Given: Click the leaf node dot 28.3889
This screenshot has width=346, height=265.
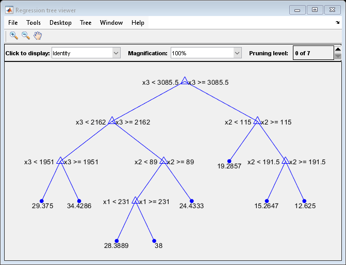Looking at the screenshot, I should (117, 241).
